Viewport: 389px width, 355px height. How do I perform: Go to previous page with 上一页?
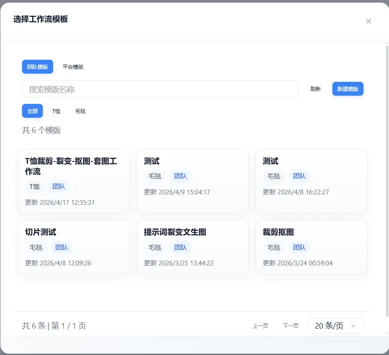click(260, 326)
